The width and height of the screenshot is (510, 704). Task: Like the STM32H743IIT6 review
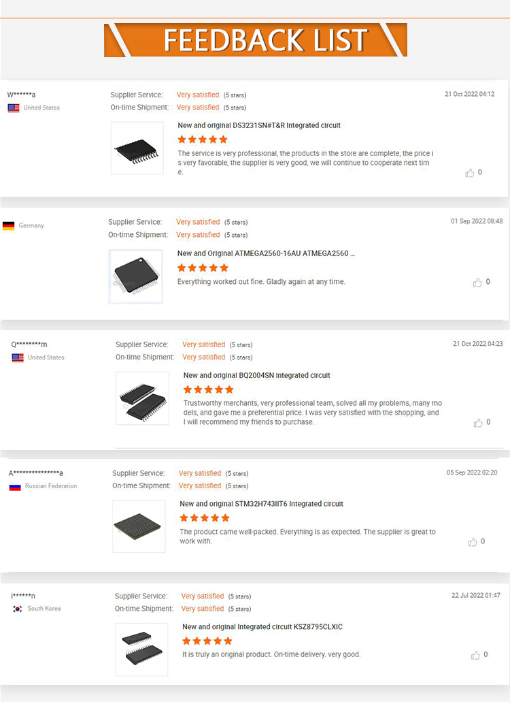pyautogui.click(x=473, y=542)
